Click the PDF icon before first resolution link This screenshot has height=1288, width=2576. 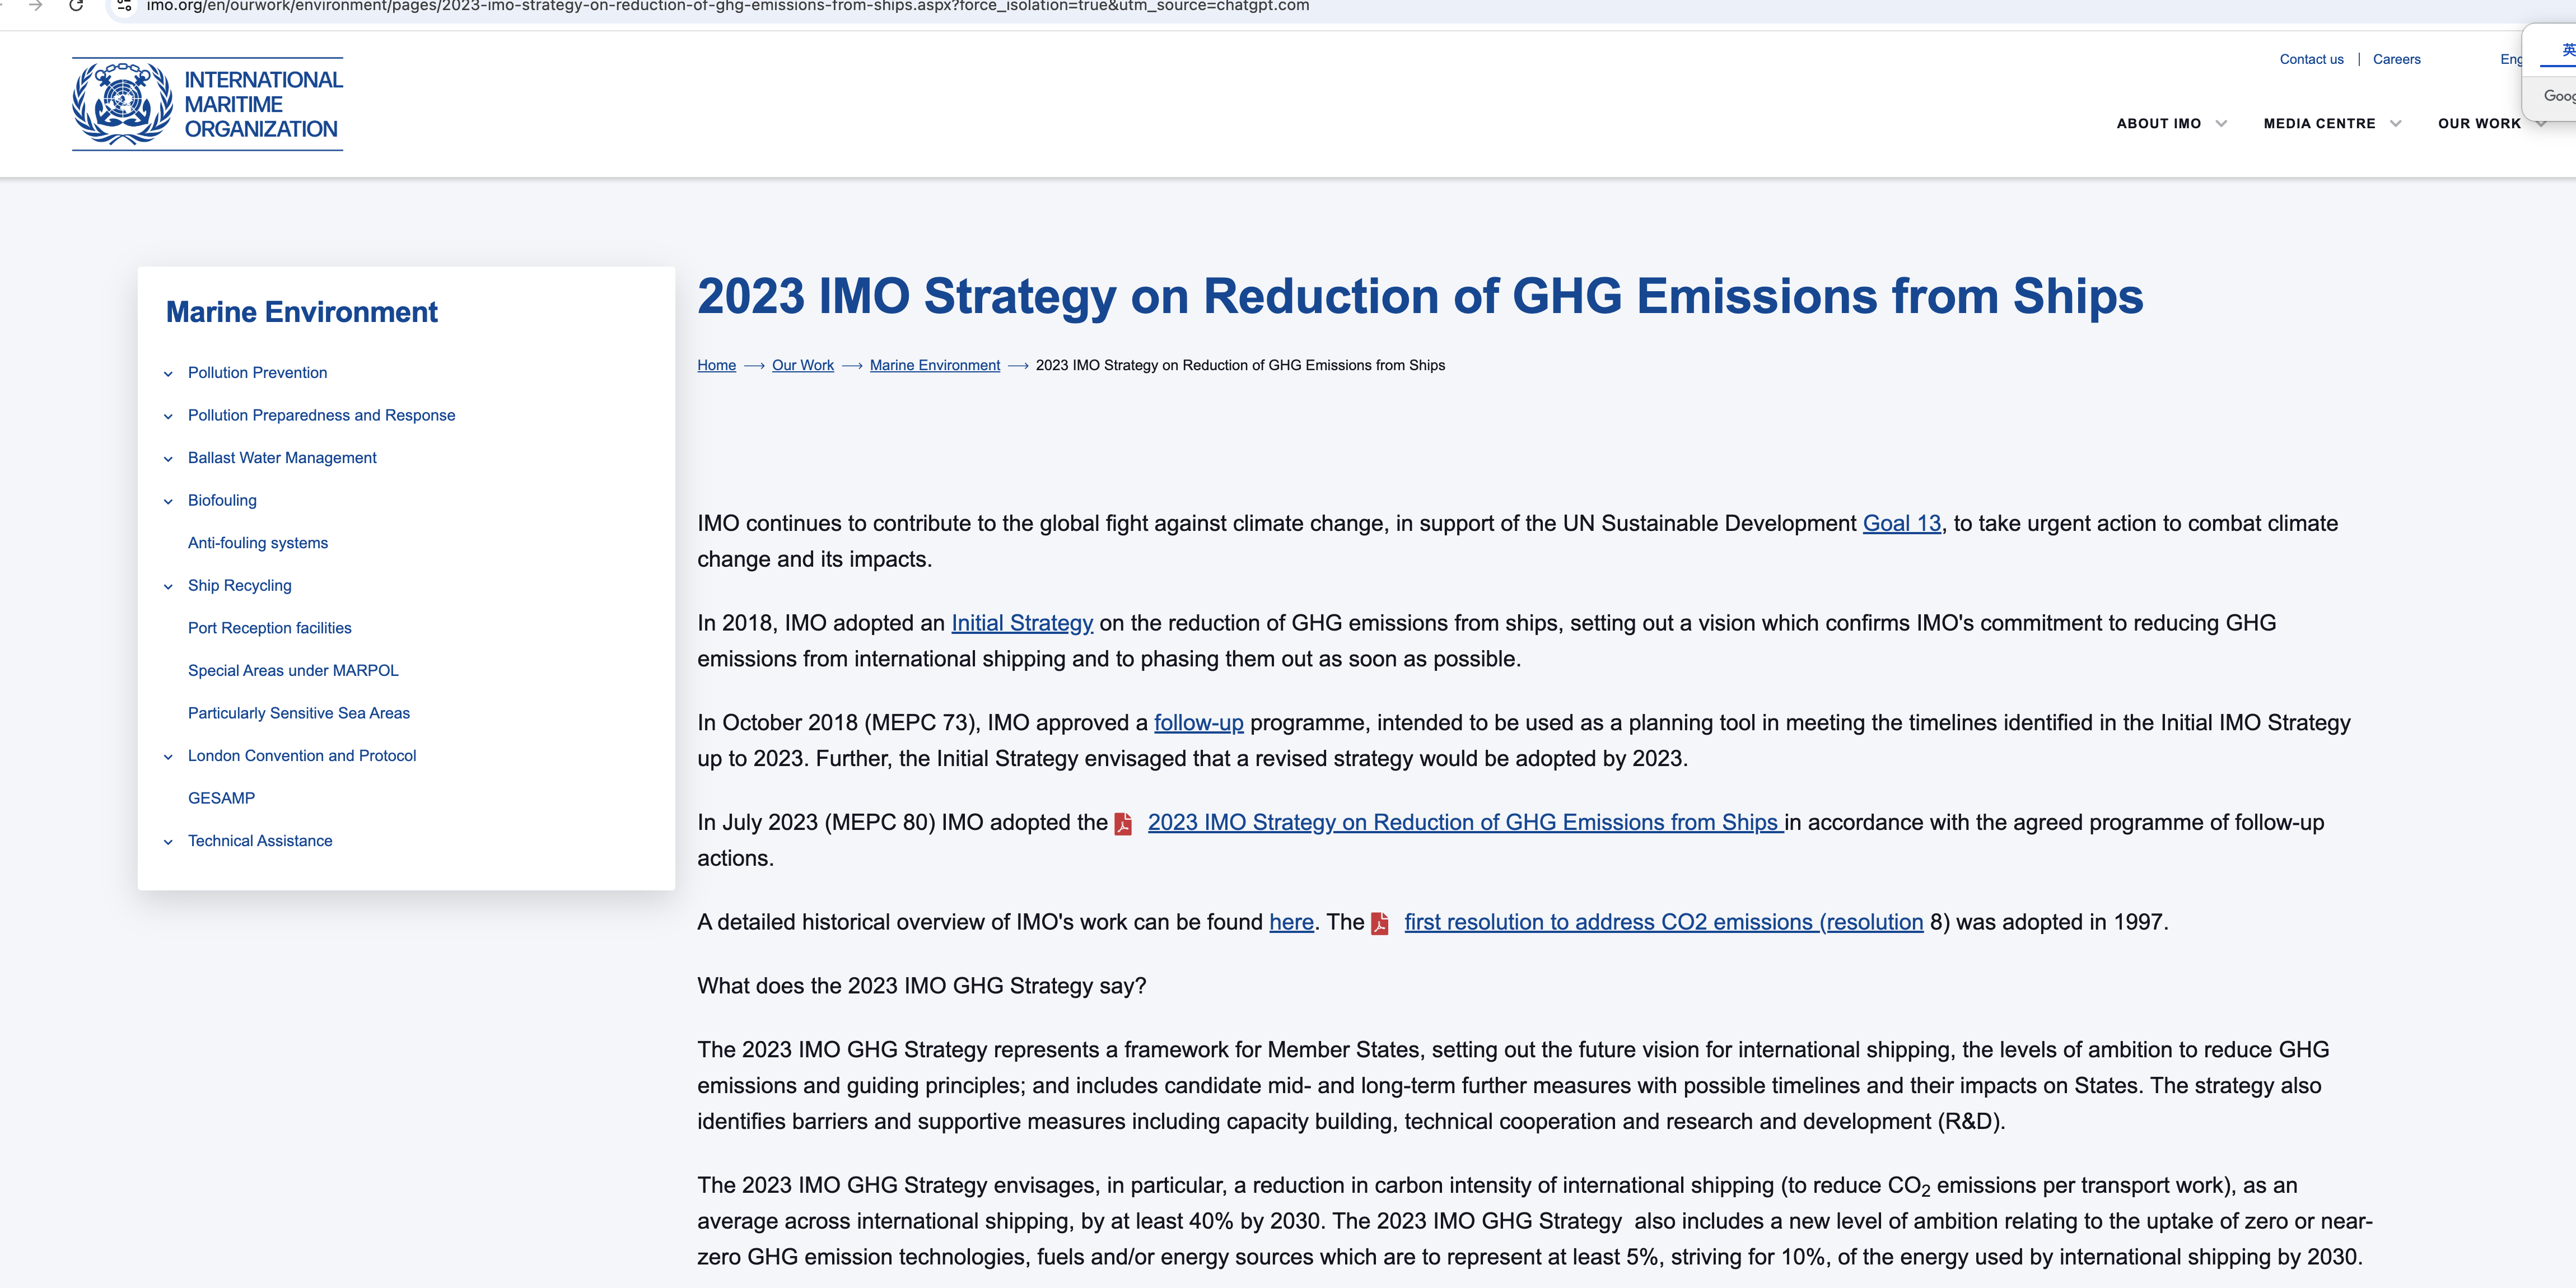(x=1380, y=923)
